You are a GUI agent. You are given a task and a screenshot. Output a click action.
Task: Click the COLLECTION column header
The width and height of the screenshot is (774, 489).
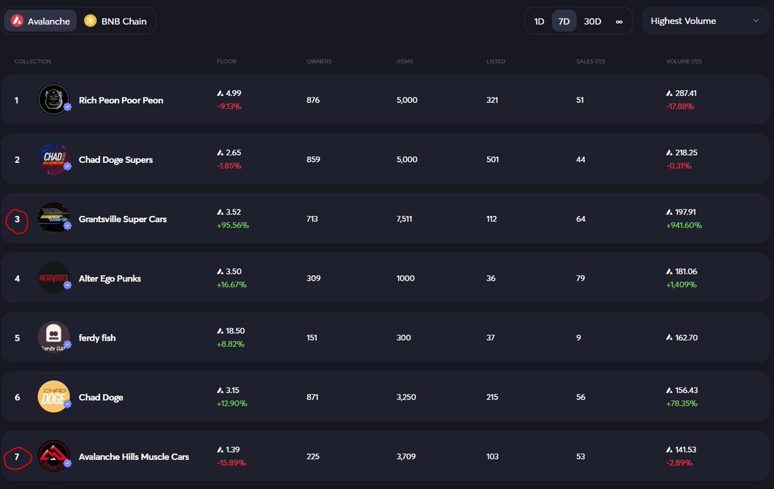coord(33,62)
